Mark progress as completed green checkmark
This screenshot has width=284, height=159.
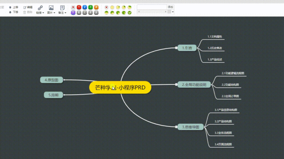point(129,13)
